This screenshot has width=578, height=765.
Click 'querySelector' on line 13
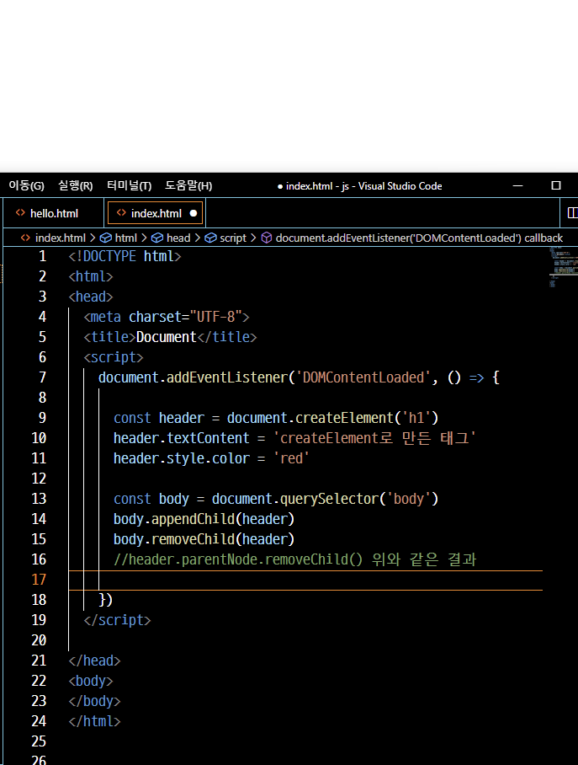[329, 499]
